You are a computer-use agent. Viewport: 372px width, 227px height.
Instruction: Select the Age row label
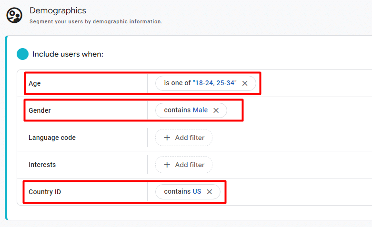coord(35,83)
